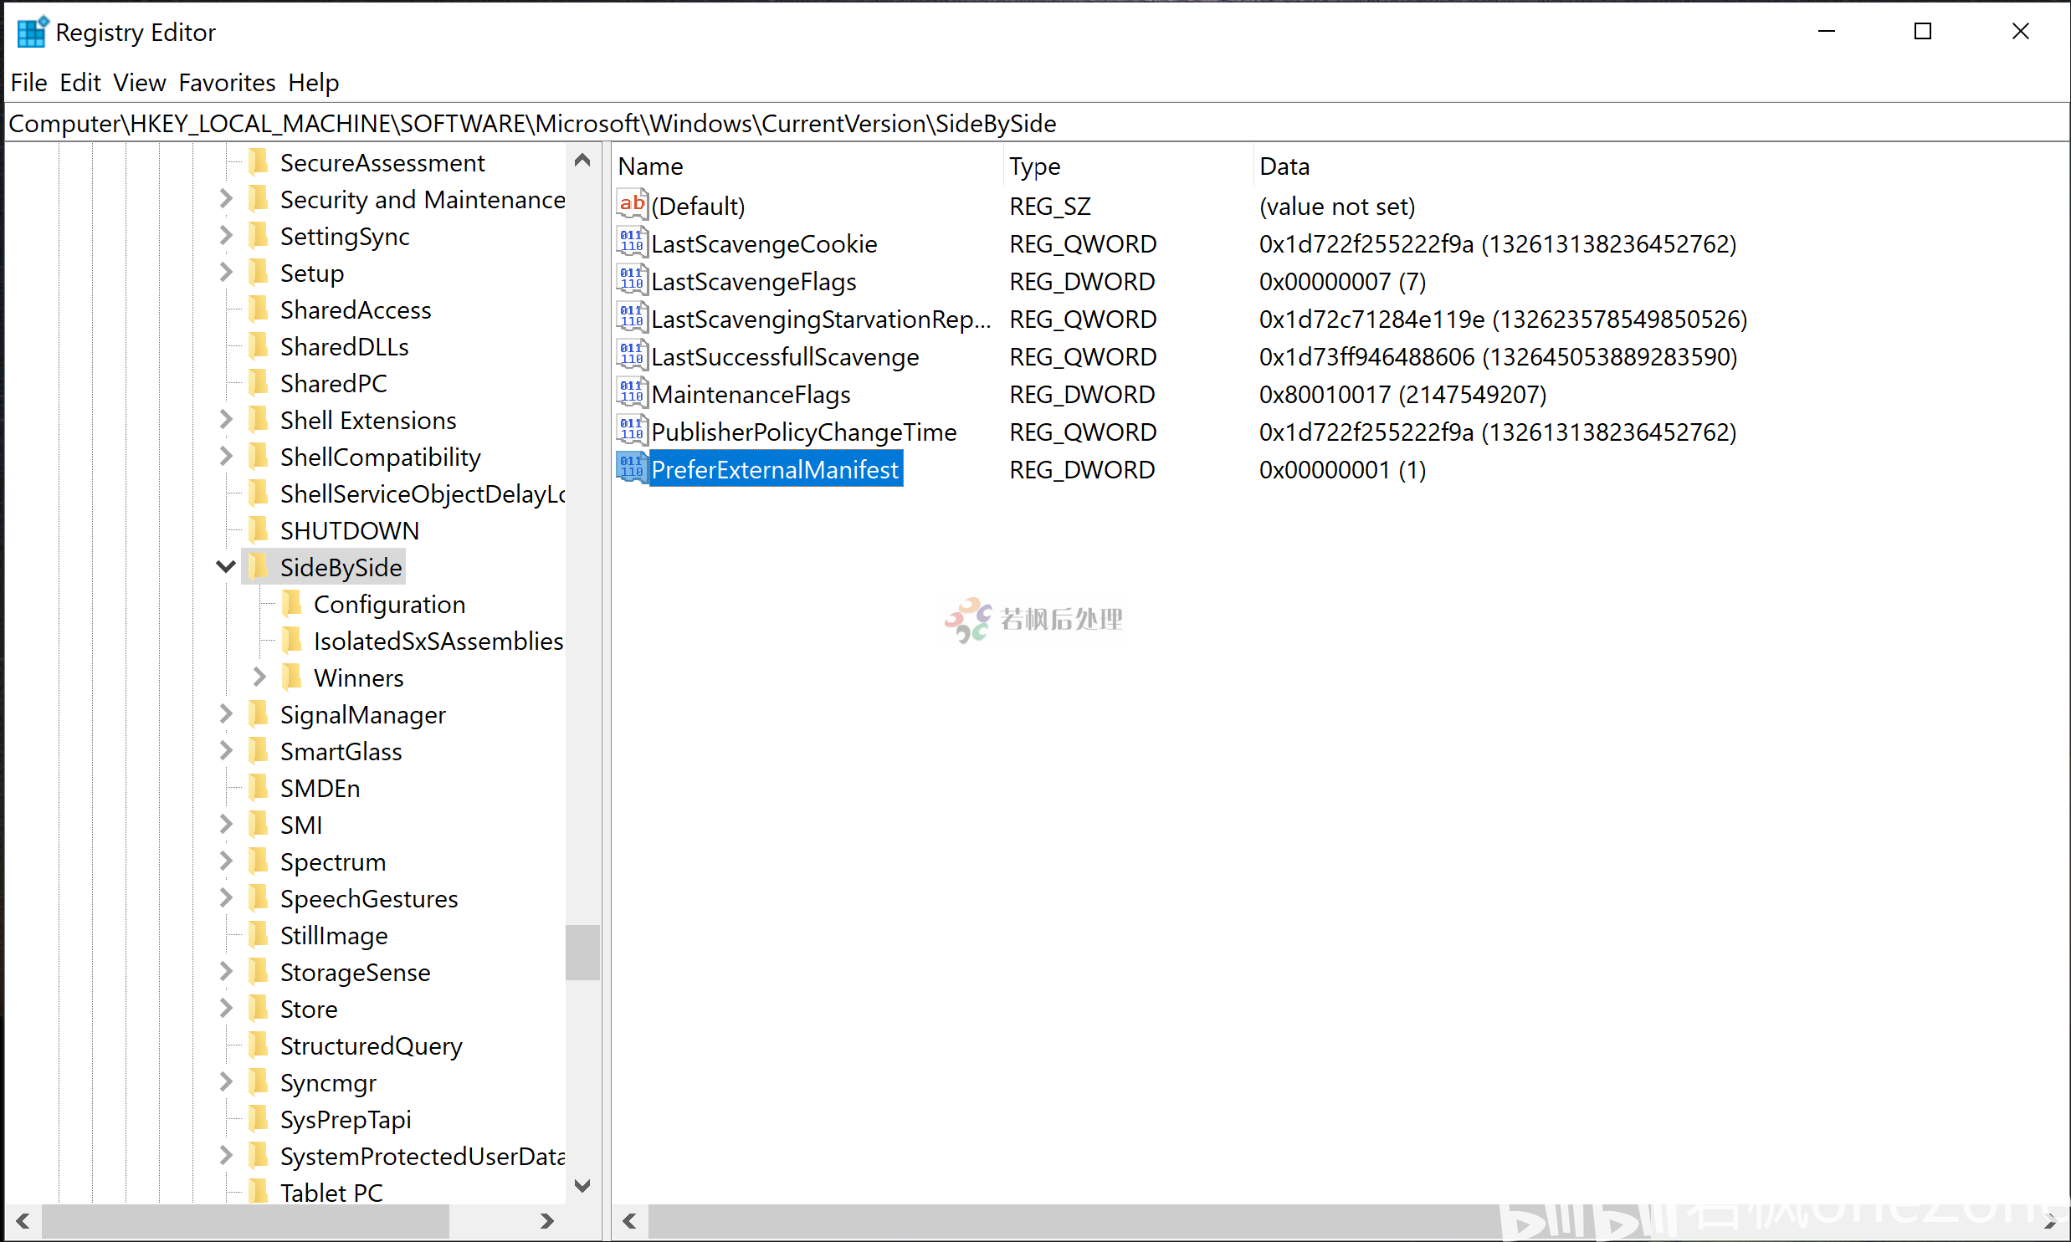
Task: Click the IsolatedSxSAssemblies folder icon
Action: click(x=292, y=641)
